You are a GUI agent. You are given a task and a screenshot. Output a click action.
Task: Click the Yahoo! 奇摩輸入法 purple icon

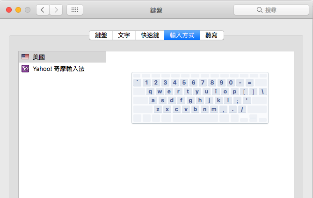25,69
